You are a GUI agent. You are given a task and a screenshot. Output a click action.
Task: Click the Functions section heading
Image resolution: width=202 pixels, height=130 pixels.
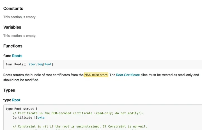point(13,46)
